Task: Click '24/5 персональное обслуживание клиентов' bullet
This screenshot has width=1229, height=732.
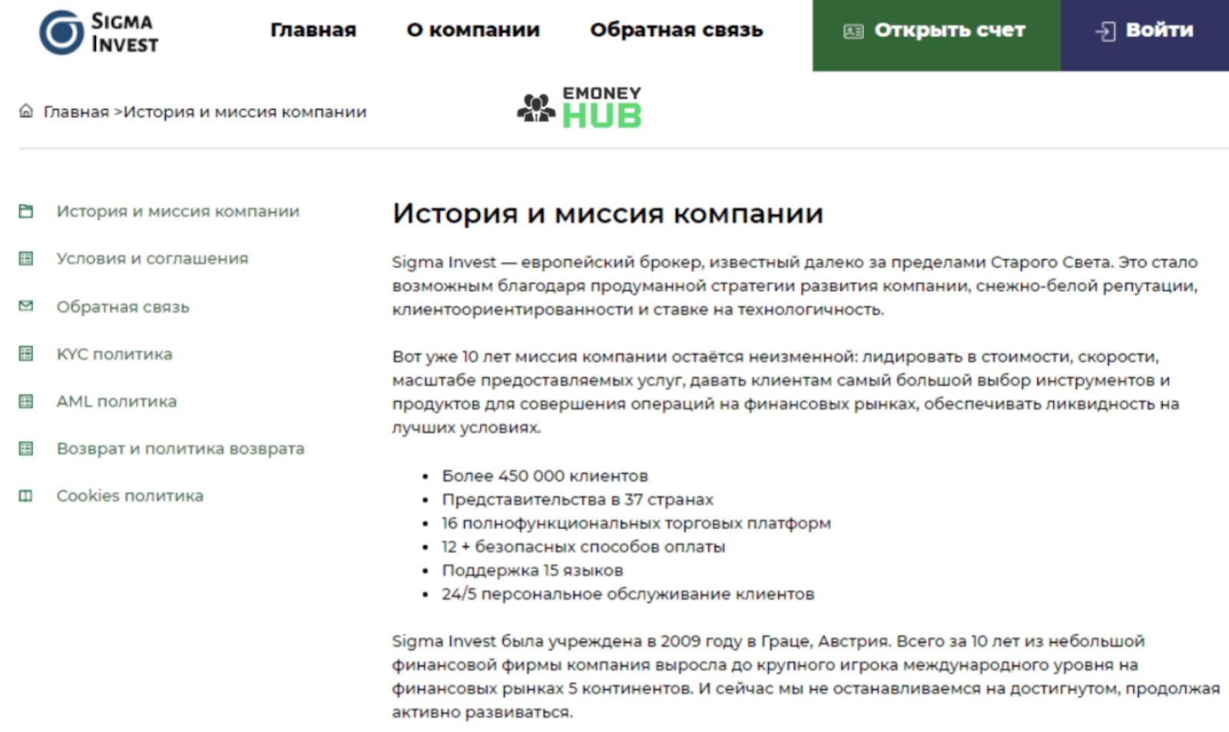Action: point(628,594)
